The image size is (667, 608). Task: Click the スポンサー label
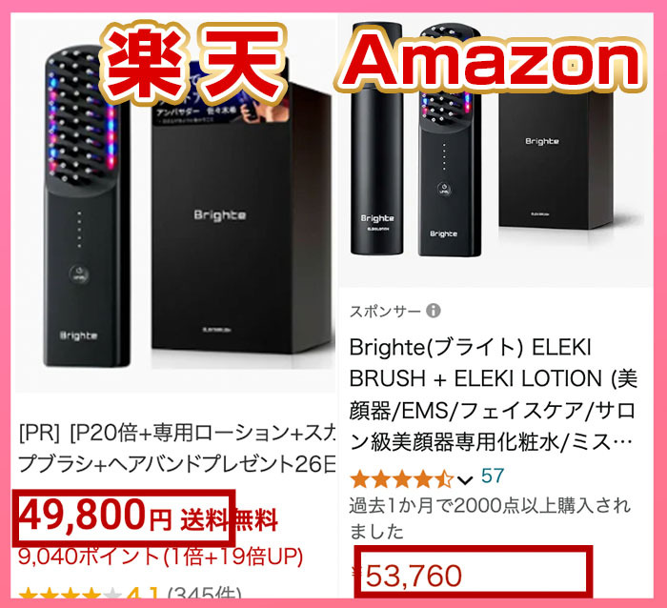point(385,312)
